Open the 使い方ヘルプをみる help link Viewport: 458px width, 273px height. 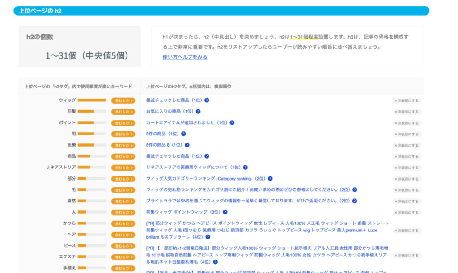point(185,57)
